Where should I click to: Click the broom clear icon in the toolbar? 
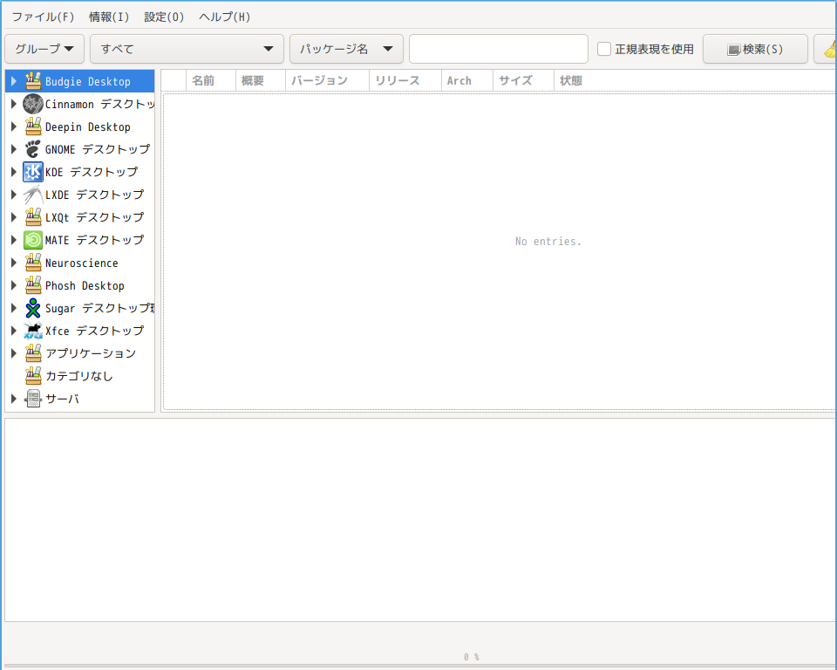tap(831, 49)
